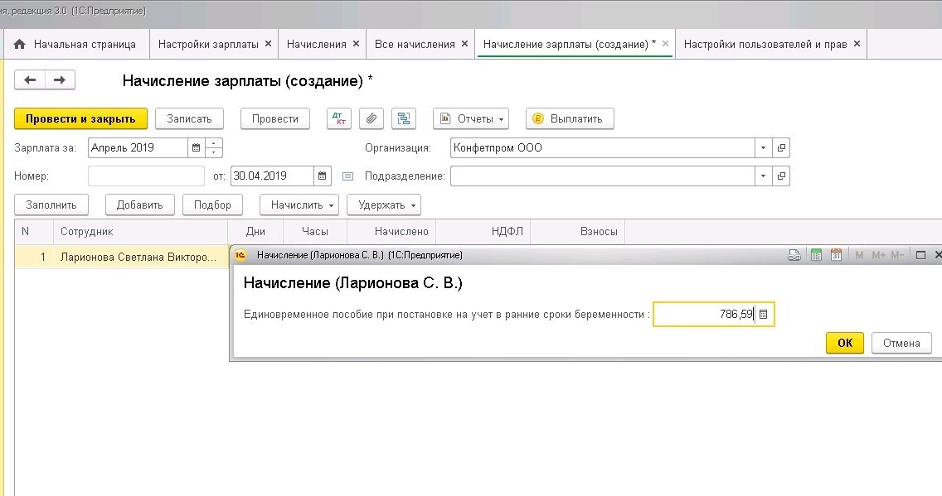Click the open-form icon next to Организация
The image size is (942, 496).
point(781,148)
